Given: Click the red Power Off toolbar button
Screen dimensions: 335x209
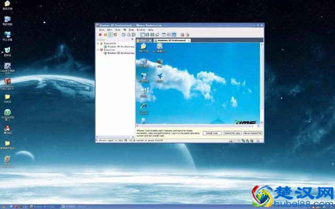Looking at the screenshot, I should tap(100, 34).
